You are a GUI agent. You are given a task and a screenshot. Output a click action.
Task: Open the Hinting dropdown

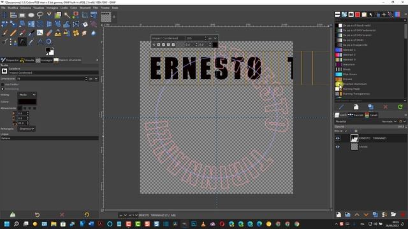(x=27, y=95)
